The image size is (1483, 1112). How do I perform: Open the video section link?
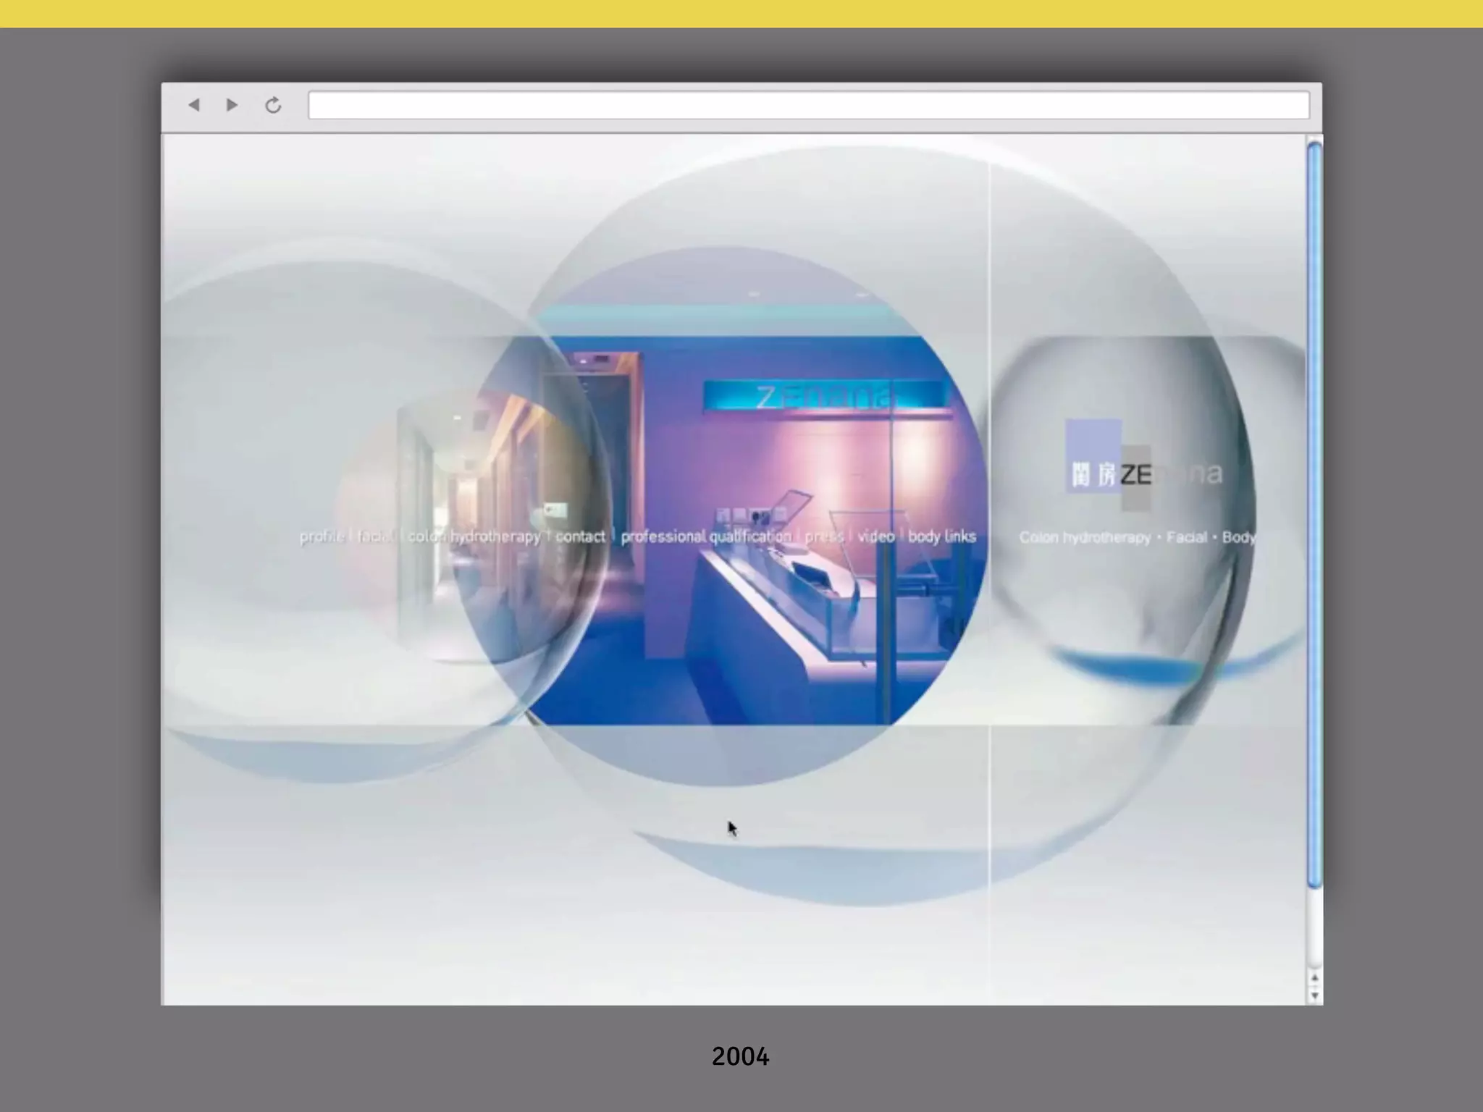tap(875, 536)
